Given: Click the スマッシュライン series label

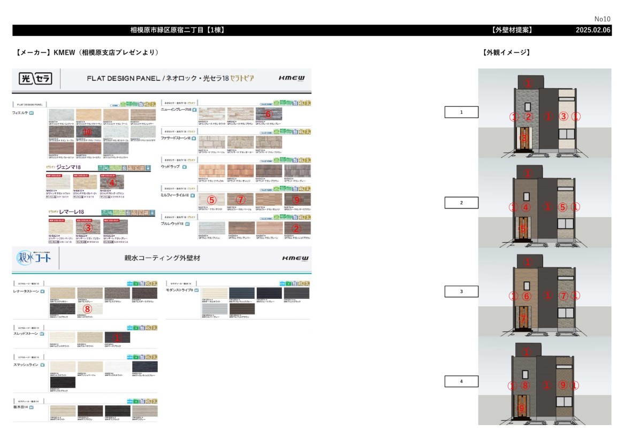Looking at the screenshot, I should (26, 365).
